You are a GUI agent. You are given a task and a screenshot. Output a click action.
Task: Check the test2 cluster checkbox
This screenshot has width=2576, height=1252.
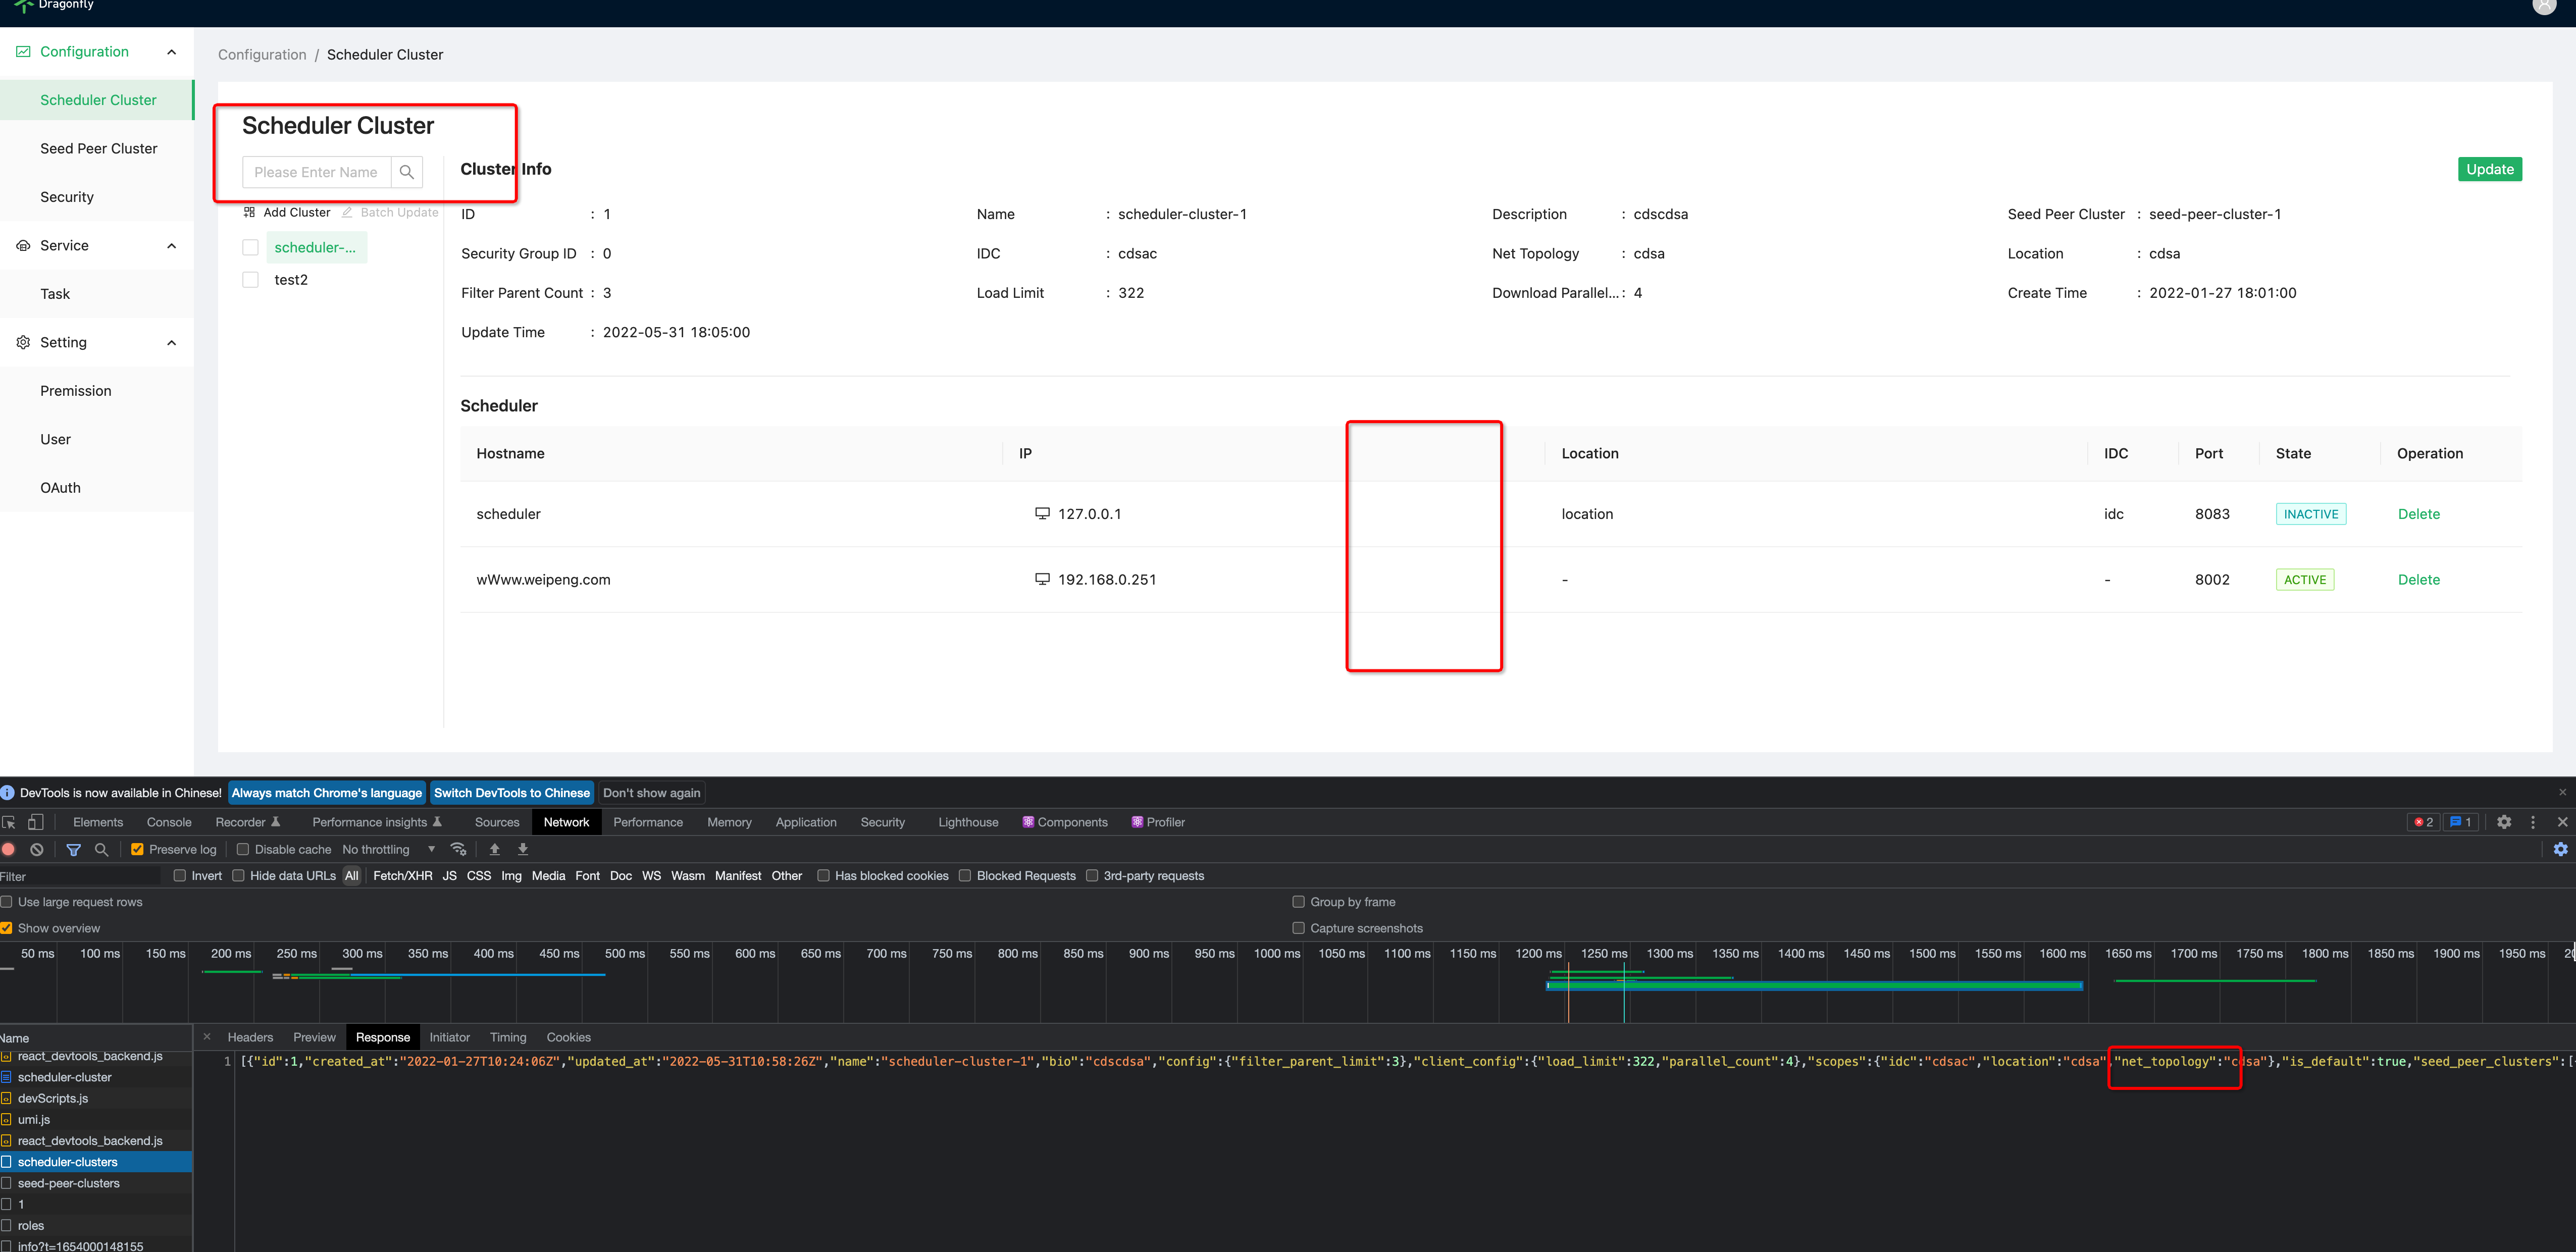(250, 279)
